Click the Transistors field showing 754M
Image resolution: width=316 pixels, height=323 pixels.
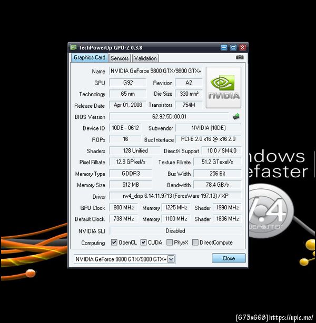[189, 105]
